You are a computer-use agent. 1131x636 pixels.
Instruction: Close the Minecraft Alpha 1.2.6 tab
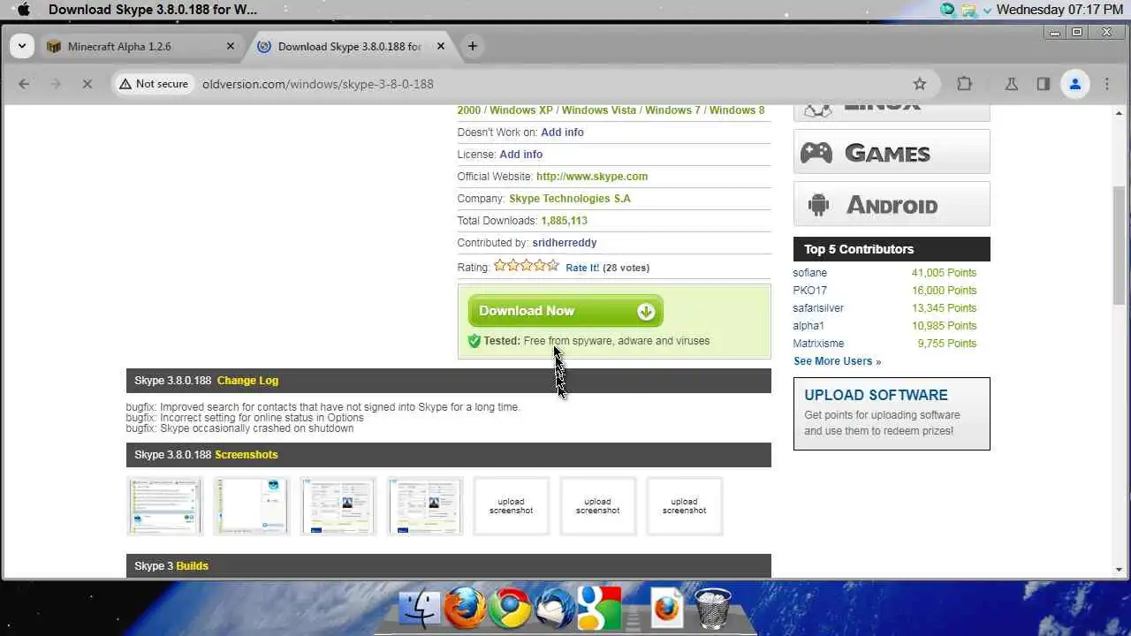231,47
